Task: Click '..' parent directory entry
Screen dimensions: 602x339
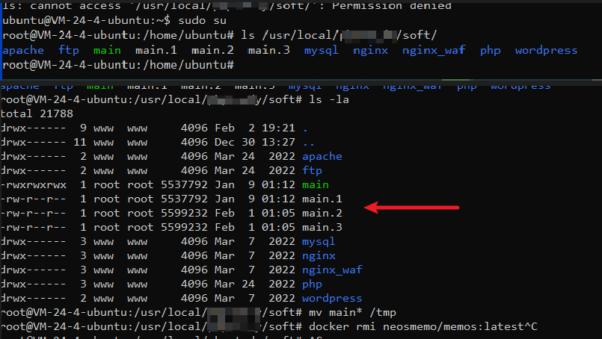Action: pos(309,143)
